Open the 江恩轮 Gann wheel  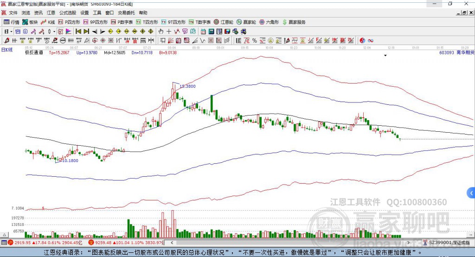[x=224, y=22]
